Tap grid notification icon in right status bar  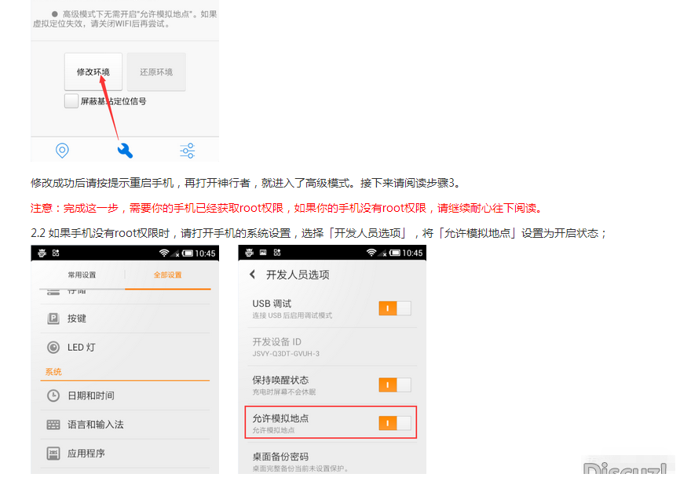pyautogui.click(x=277, y=253)
